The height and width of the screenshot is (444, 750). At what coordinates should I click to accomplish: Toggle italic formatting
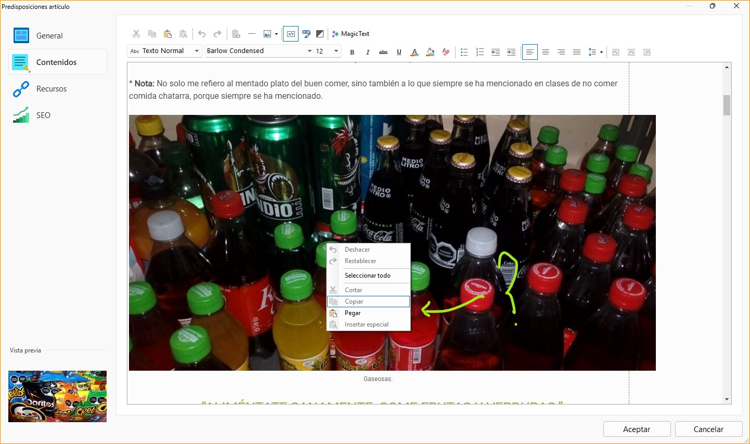pyautogui.click(x=368, y=52)
